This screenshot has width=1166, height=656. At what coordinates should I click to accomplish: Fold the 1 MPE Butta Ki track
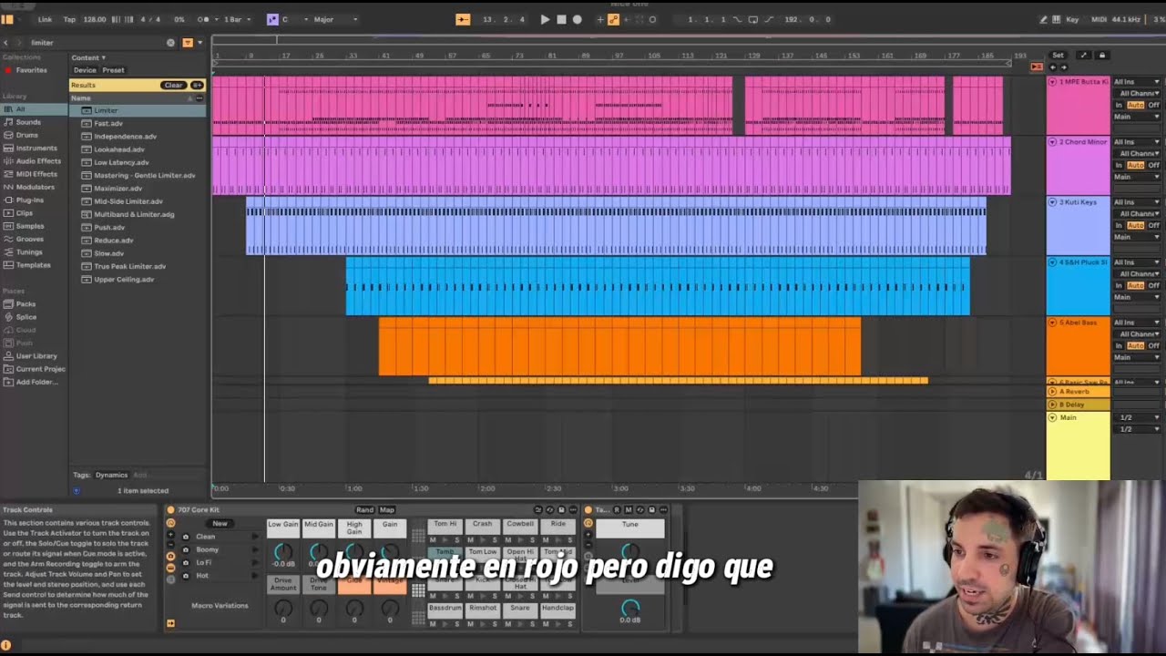click(x=1053, y=82)
